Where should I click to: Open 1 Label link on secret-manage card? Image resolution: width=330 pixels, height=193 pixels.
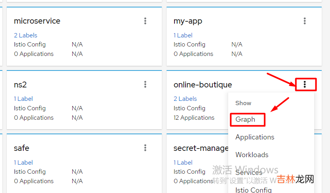(x=183, y=163)
